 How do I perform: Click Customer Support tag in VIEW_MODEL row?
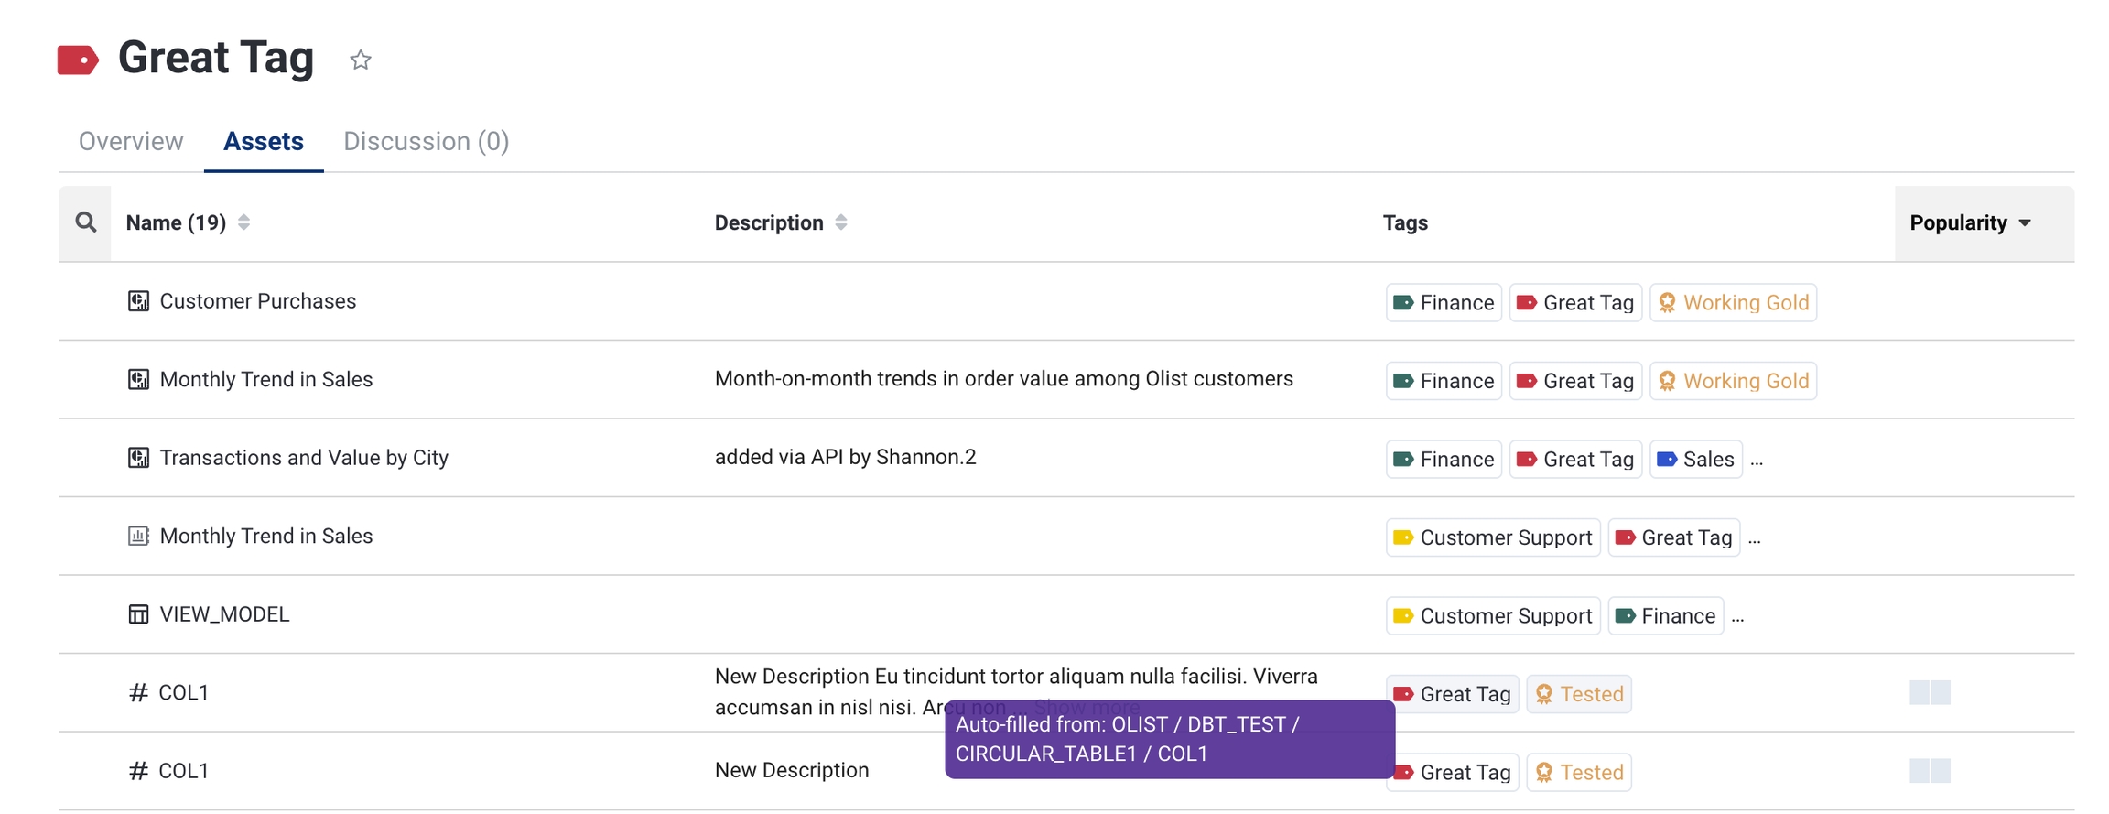coord(1492,616)
